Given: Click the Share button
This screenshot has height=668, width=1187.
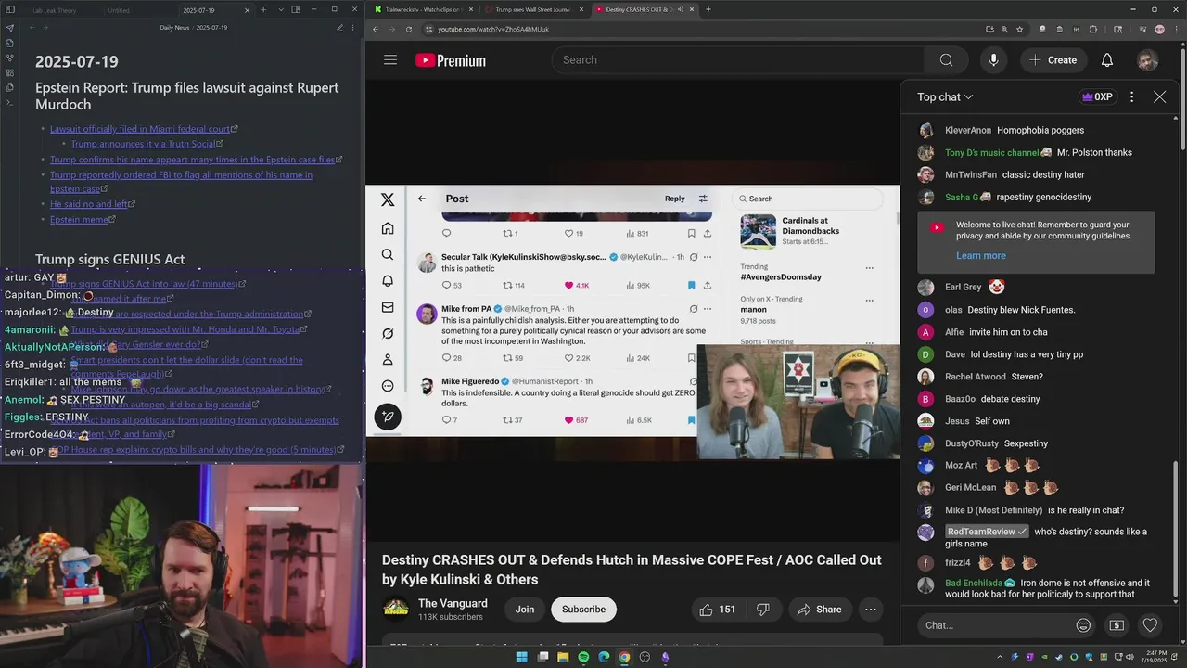Looking at the screenshot, I should (x=819, y=610).
